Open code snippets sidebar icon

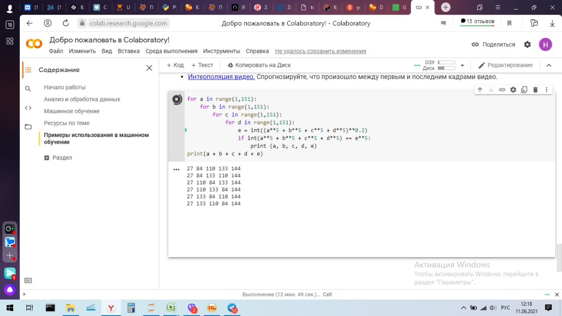pyautogui.click(x=28, y=108)
